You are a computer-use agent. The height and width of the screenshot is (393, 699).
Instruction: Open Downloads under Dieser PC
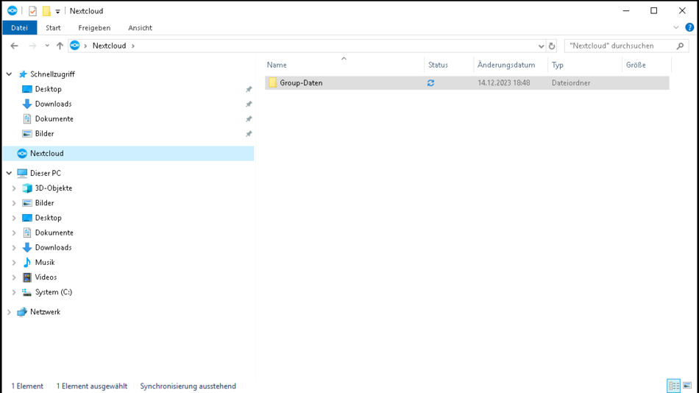click(53, 247)
